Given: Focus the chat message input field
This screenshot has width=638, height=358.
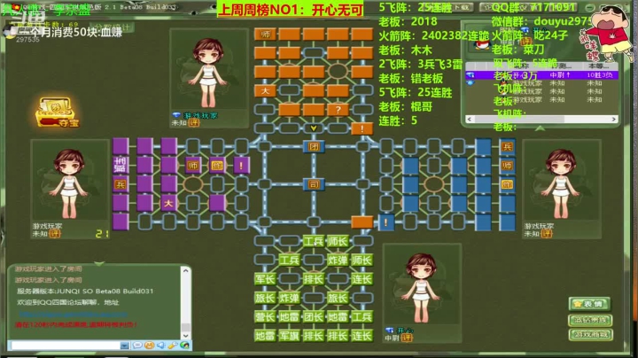Looking at the screenshot, I should (66, 346).
